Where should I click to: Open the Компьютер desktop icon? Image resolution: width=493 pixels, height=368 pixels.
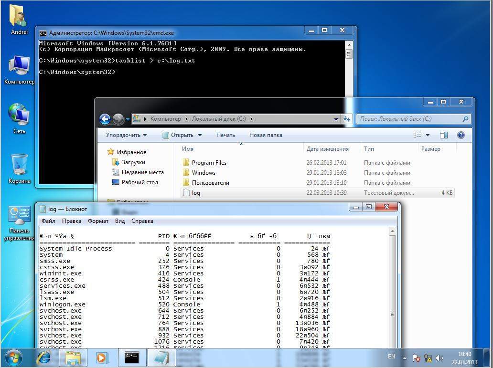coord(19,70)
